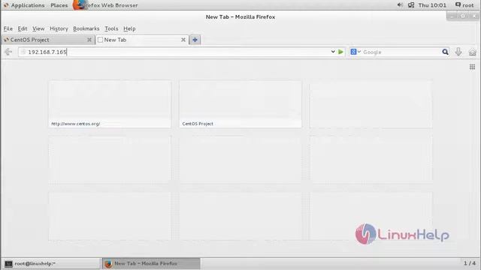Open the Places menu in top panel
Image resolution: width=481 pixels, height=270 pixels.
pos(59,5)
